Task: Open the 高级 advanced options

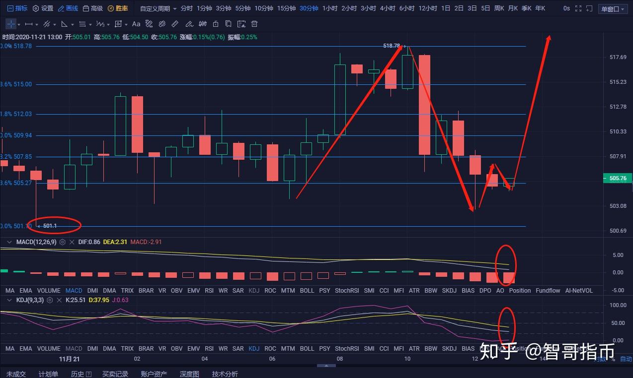Action: pyautogui.click(x=93, y=8)
